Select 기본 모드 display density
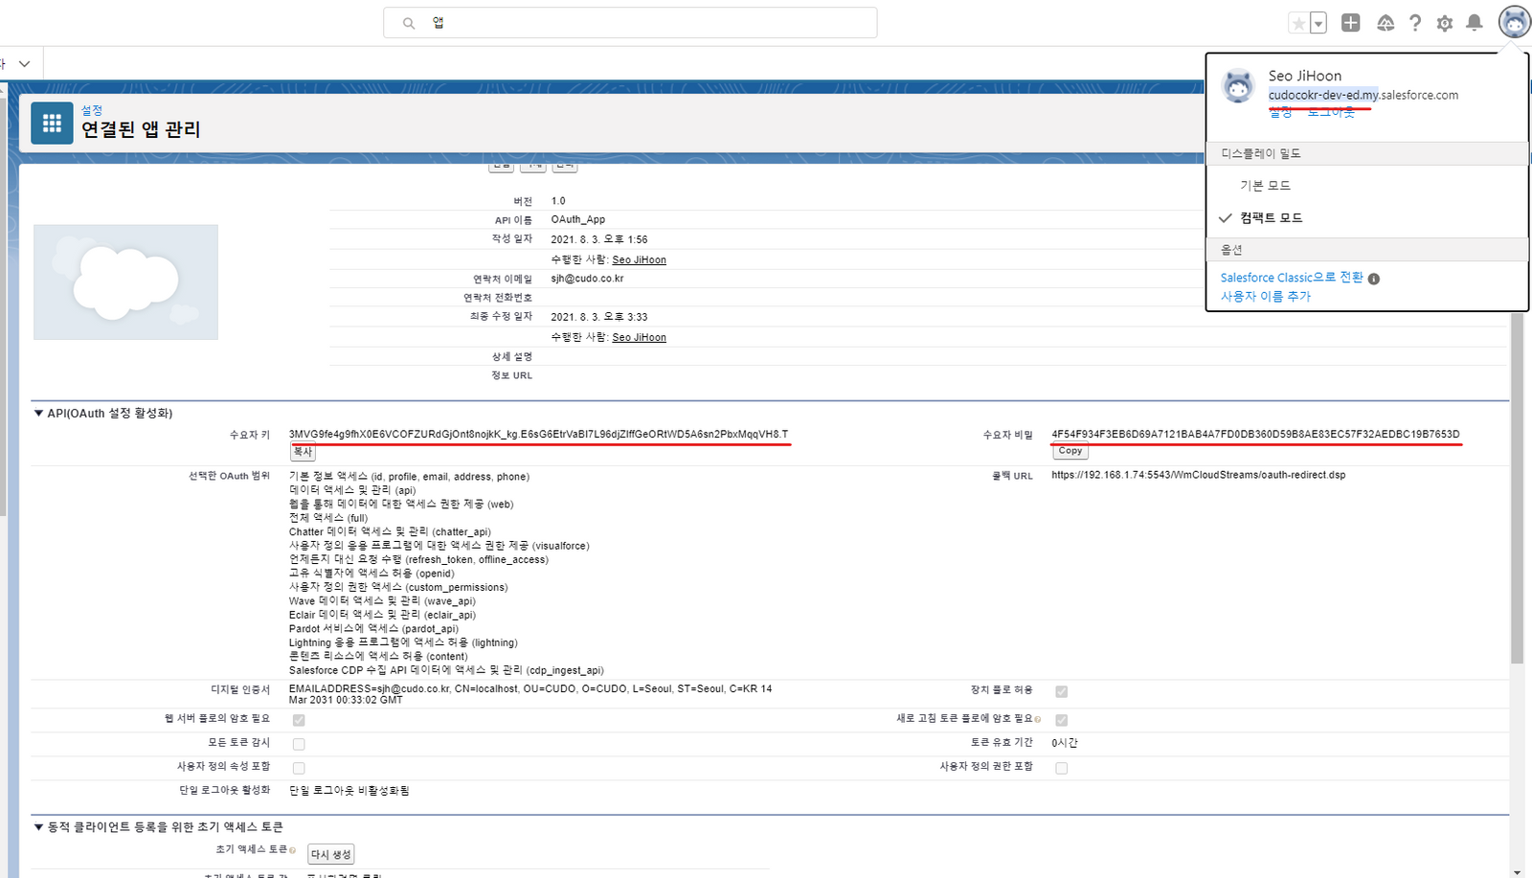 click(x=1265, y=186)
